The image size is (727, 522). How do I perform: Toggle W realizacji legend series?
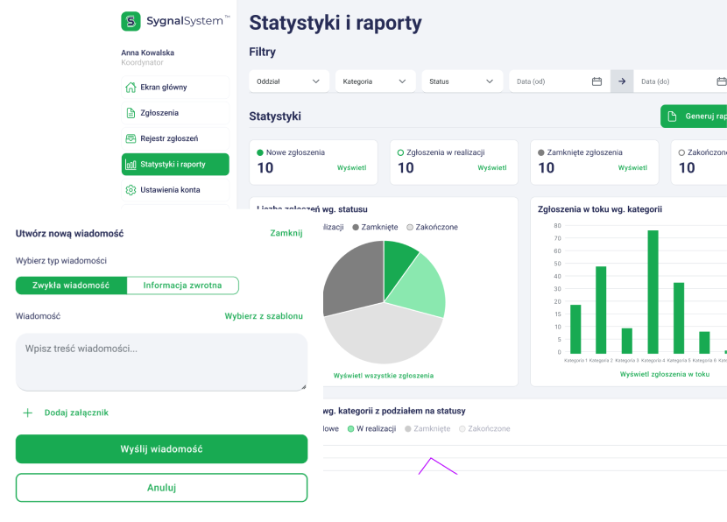tap(371, 429)
